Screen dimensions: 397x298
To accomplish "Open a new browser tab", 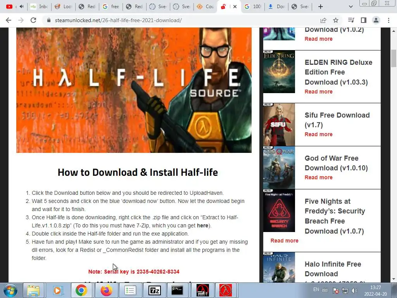I will pyautogui.click(x=321, y=7).
